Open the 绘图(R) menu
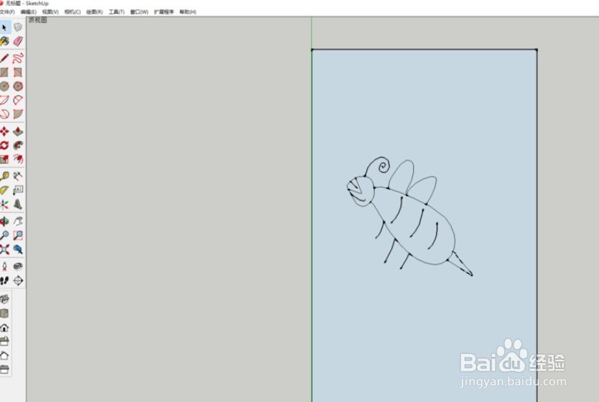The width and height of the screenshot is (599, 402). point(94,12)
